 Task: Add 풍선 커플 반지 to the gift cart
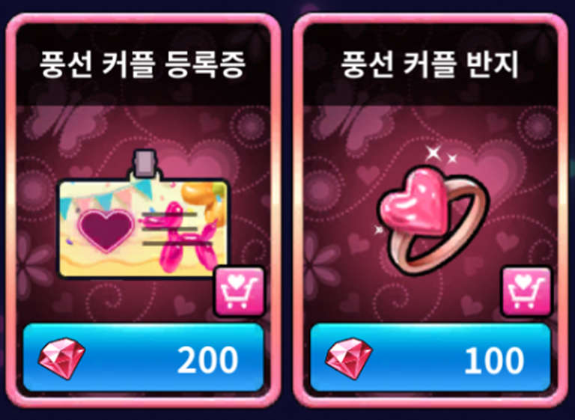(526, 292)
